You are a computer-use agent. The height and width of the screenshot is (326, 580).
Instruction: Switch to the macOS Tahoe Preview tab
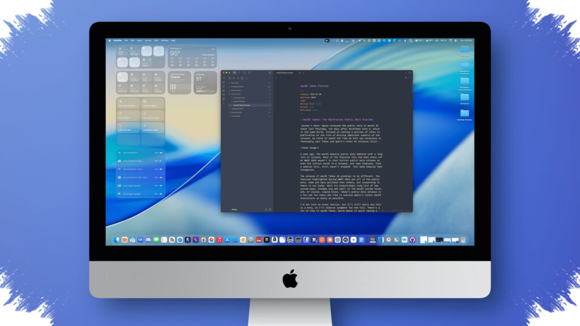285,73
